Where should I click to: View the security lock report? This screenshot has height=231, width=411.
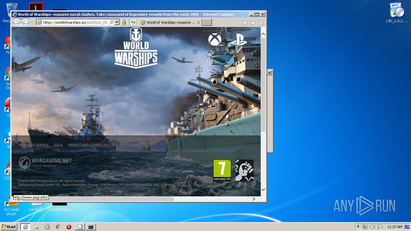124,22
